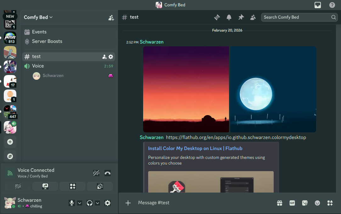Expand the Comfy Bed server dropdown menu
The width and height of the screenshot is (341, 214).
click(x=38, y=17)
